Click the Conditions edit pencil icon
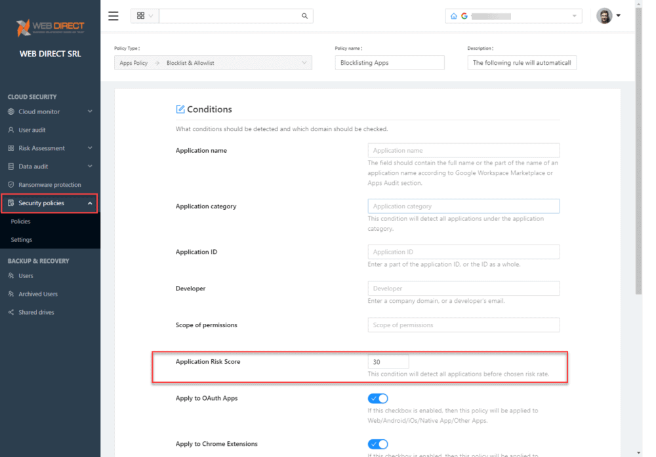The width and height of the screenshot is (656, 457). 180,109
